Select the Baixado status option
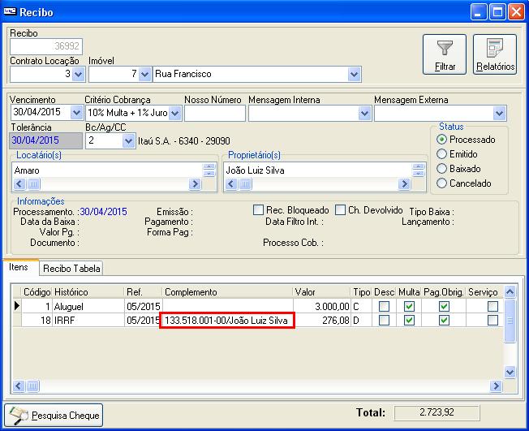Viewport: 529px width, 431px height. [x=441, y=169]
